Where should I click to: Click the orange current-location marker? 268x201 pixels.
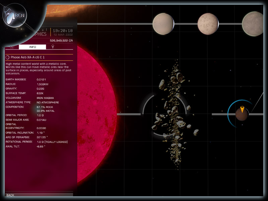pyautogui.click(x=242, y=110)
